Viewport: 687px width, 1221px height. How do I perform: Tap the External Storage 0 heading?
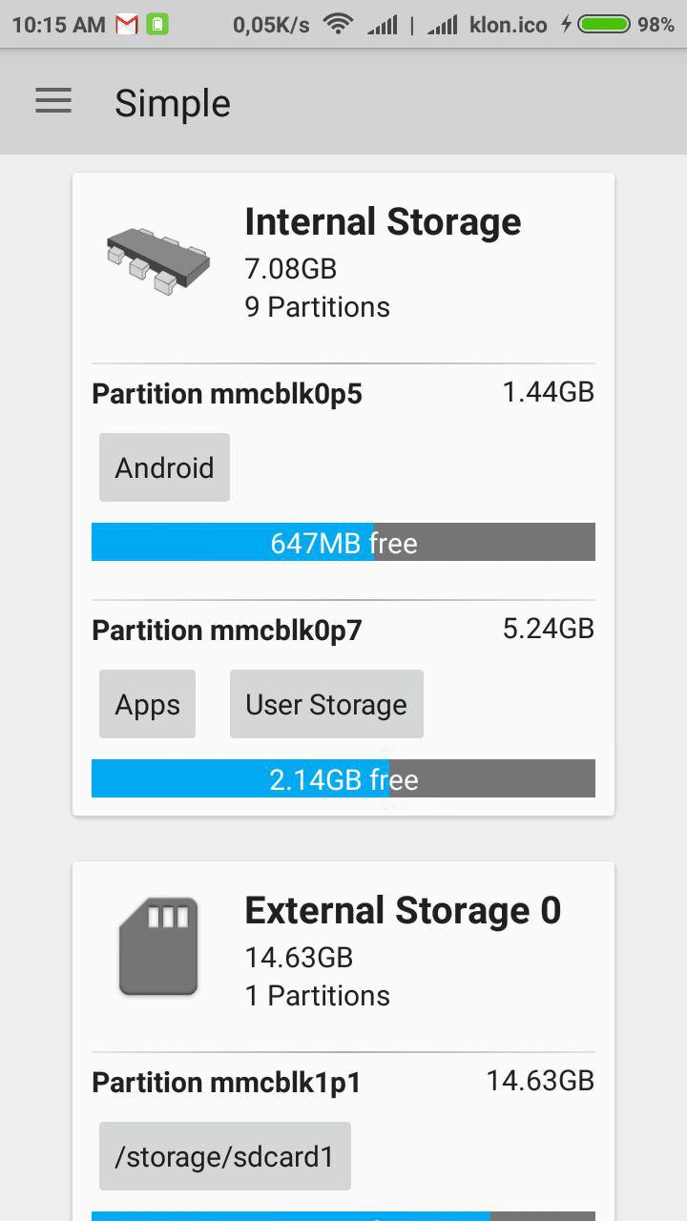(403, 911)
